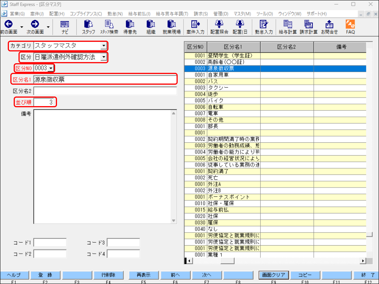Open the カテゴリ dropdown
The width and height of the screenshot is (379, 284).
104,45
